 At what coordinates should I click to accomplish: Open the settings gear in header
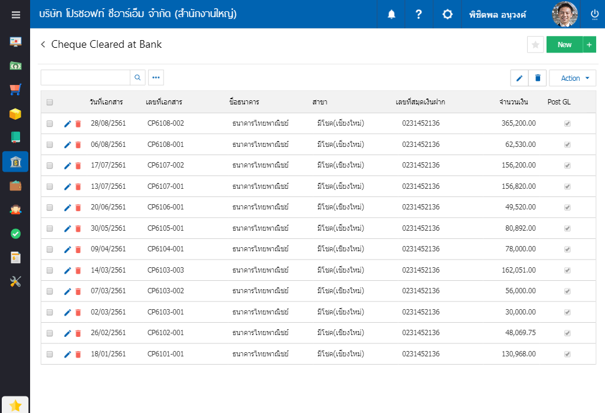pyautogui.click(x=447, y=14)
